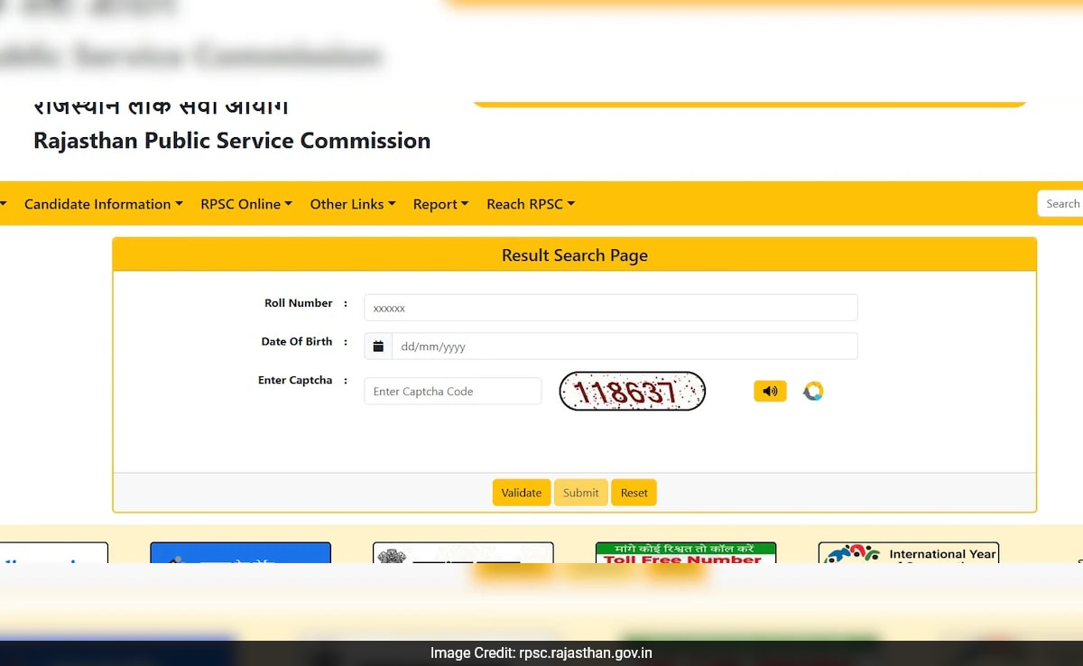Play the captcha audio with the speaker icon
Screen dimensions: 1083x666
coord(770,391)
